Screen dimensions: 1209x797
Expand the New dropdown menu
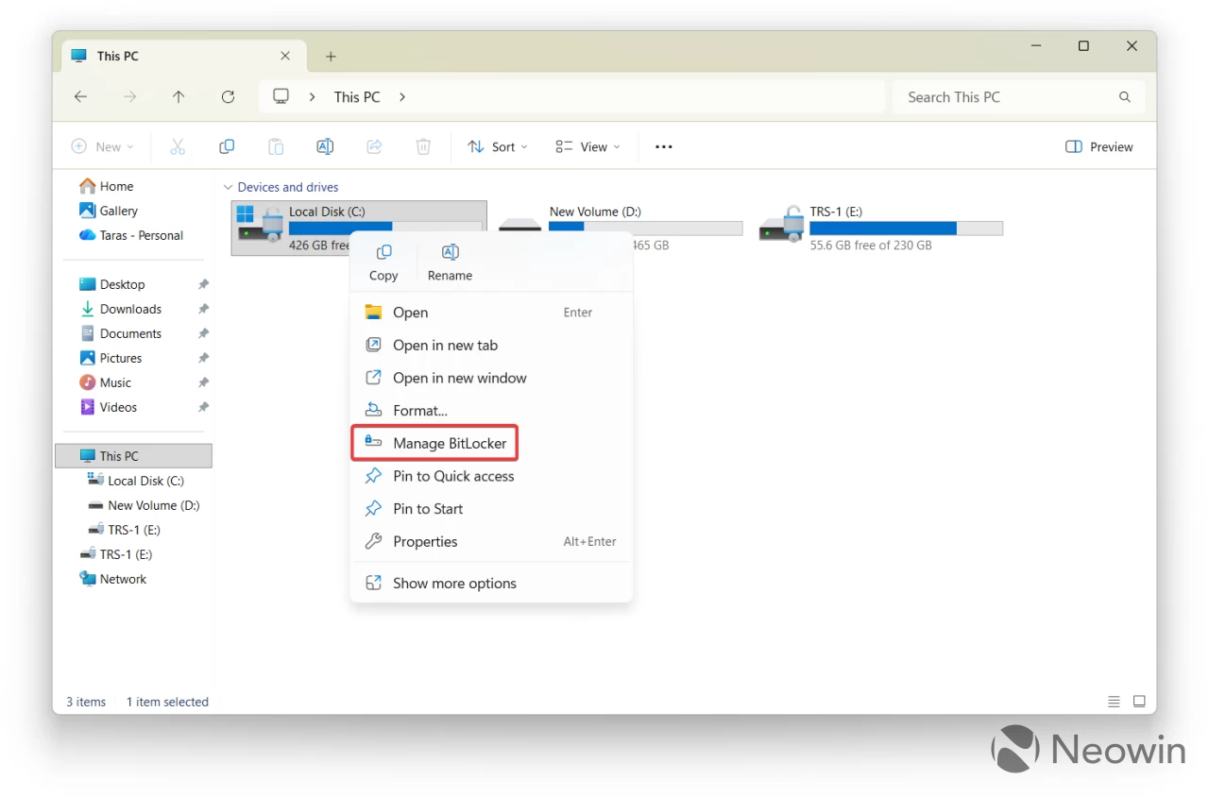pyautogui.click(x=103, y=146)
